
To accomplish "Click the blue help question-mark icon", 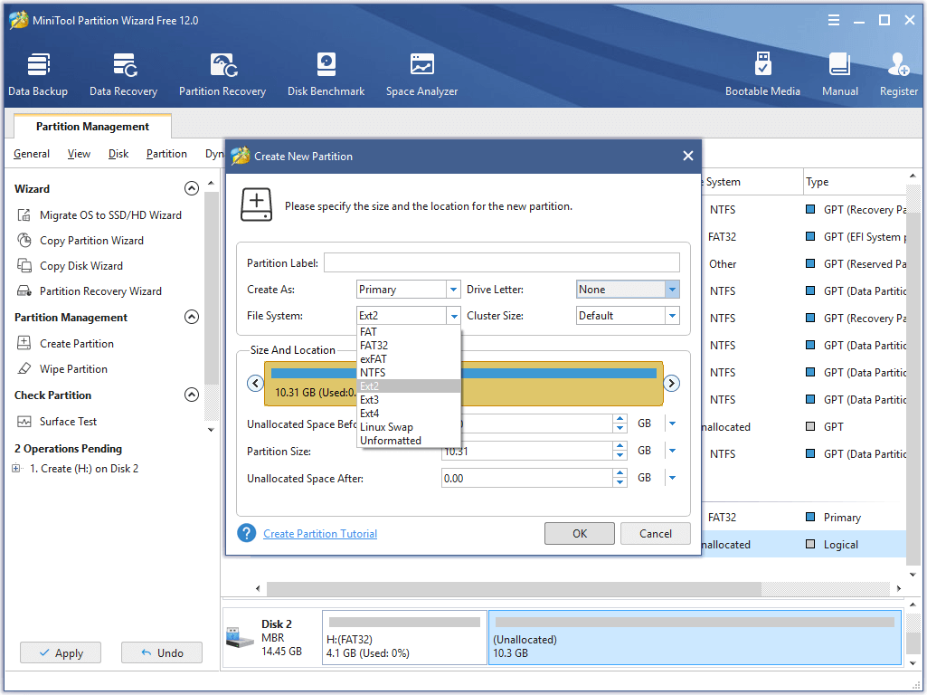I will pos(247,534).
